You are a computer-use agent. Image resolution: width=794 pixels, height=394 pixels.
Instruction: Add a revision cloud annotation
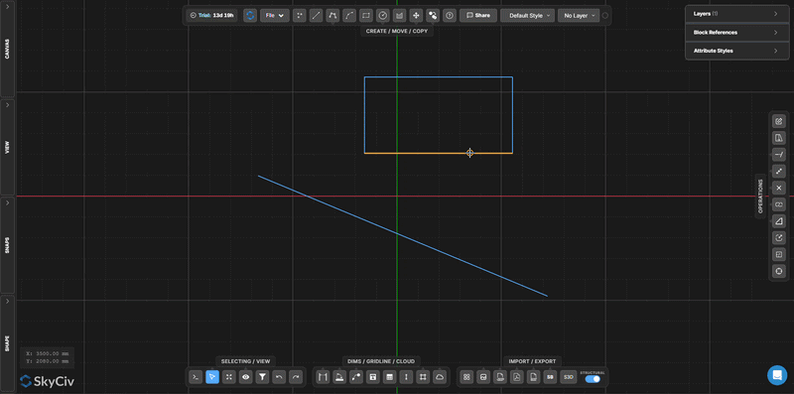[440, 377]
